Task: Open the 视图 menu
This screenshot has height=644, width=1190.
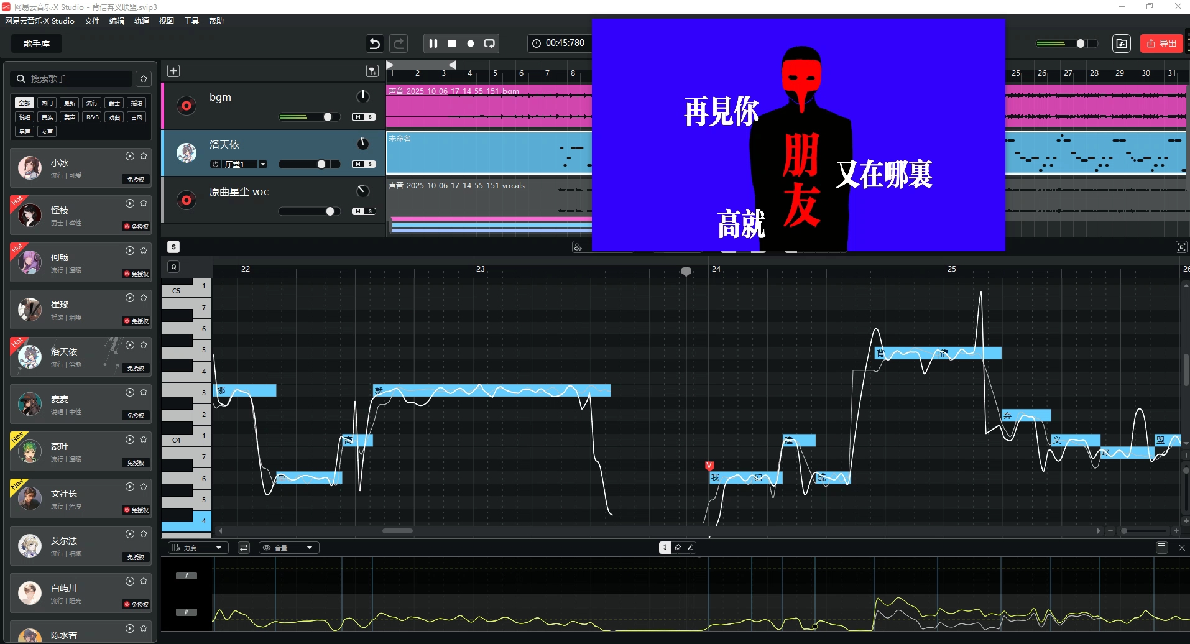Action: pyautogui.click(x=167, y=21)
